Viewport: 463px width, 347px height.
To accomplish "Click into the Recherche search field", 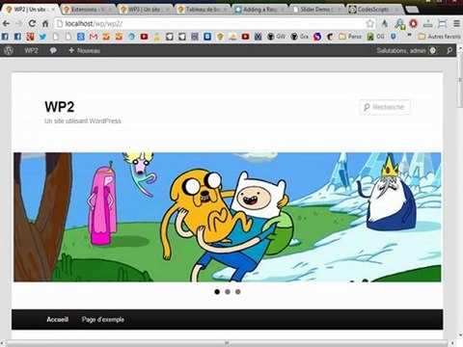I will (x=385, y=107).
